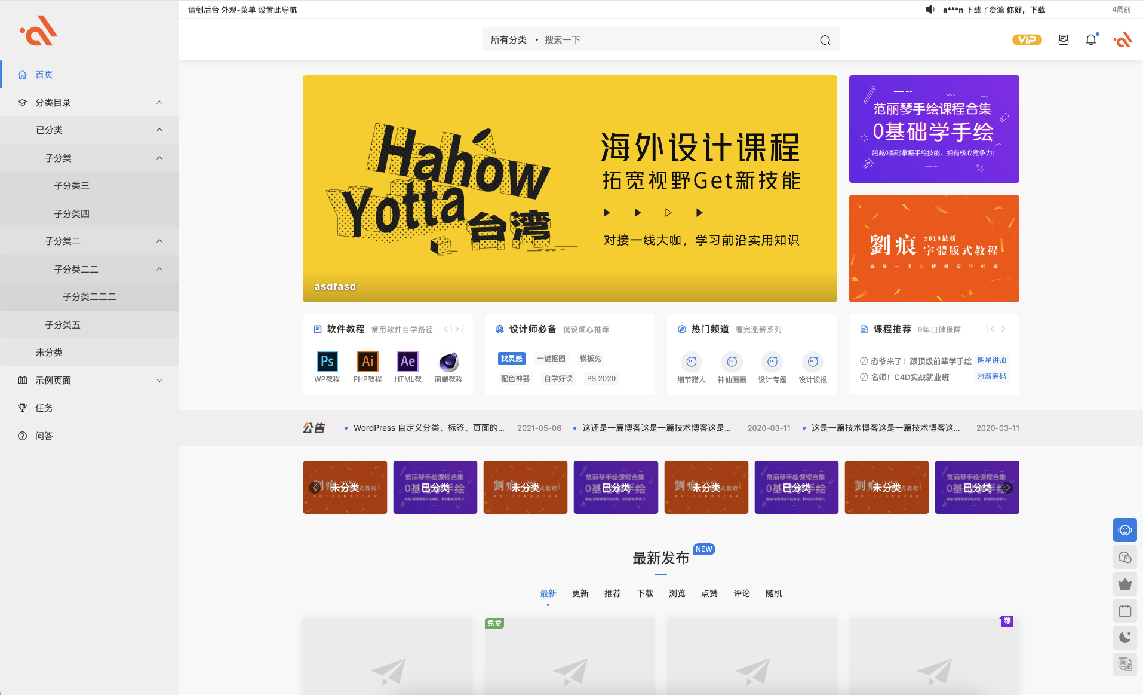
Task: Open the Illustrator PHP教程 icon
Action: pos(367,361)
